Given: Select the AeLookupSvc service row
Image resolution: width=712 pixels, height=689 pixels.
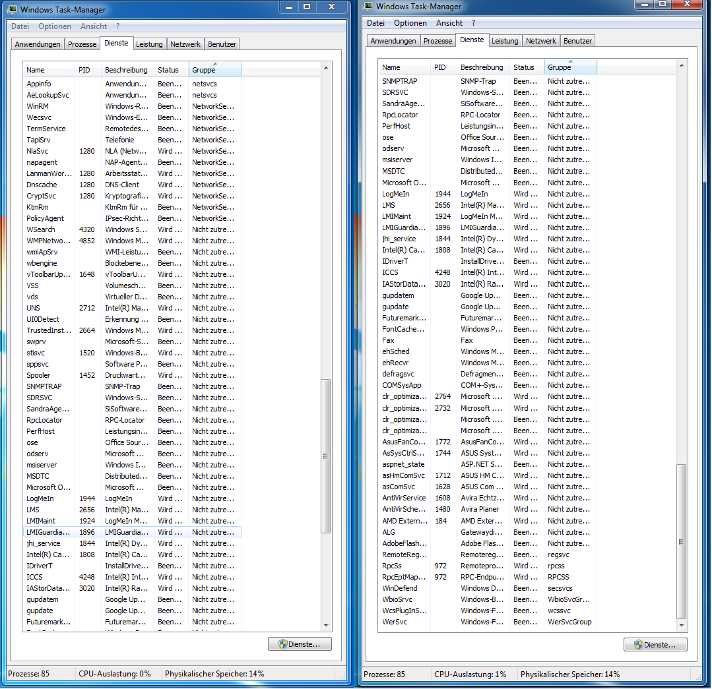Looking at the screenshot, I should tap(132, 95).
